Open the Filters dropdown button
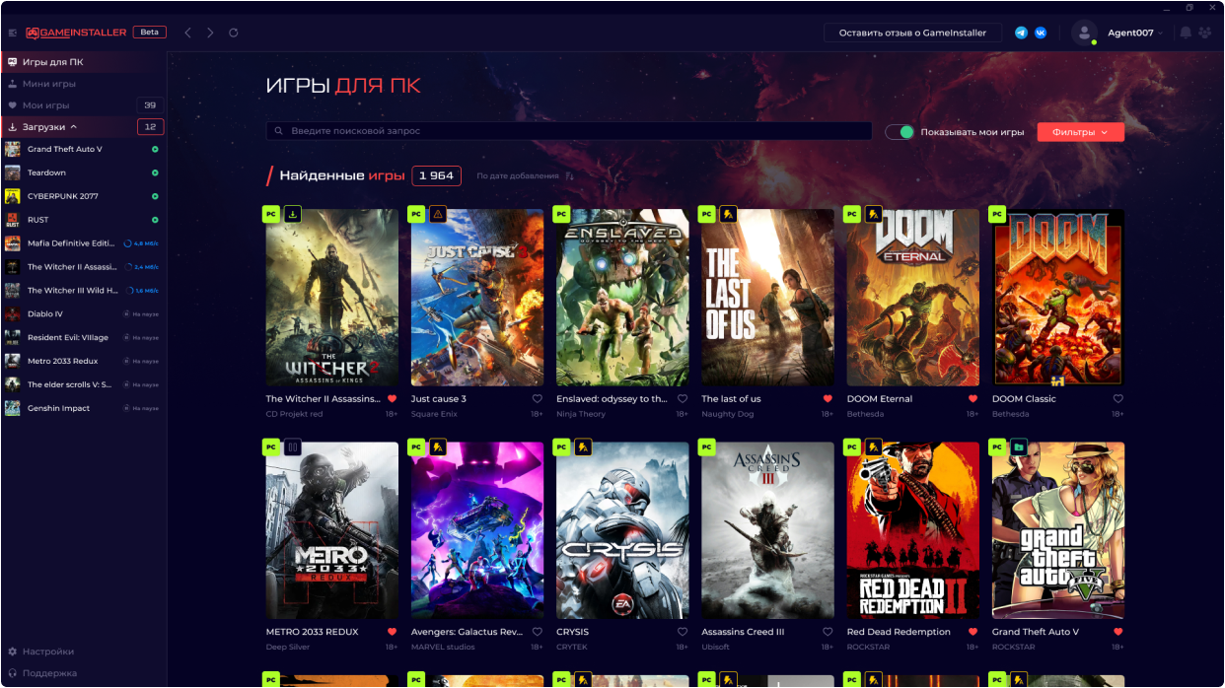This screenshot has height=688, width=1225. tap(1080, 132)
